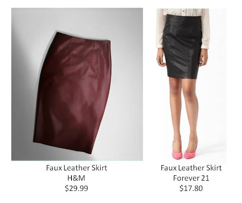Open the Faux Leather Skirt title above H&M

76,168
